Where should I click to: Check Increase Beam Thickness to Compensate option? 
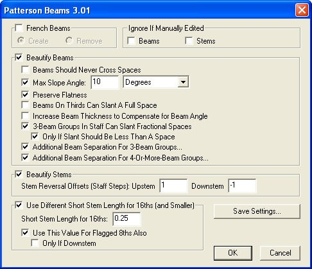pyautogui.click(x=25, y=116)
